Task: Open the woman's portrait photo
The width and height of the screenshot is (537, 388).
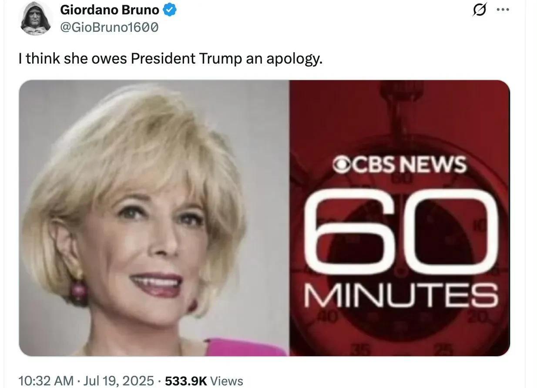Action: pyautogui.click(x=154, y=218)
